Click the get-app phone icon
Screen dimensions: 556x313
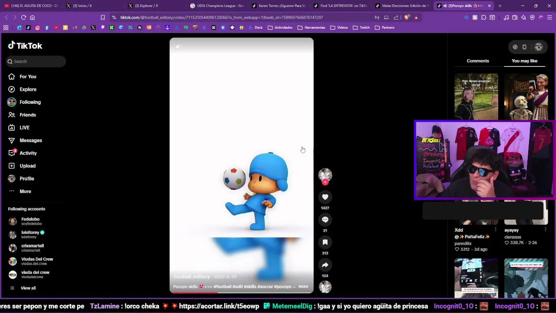[524, 47]
